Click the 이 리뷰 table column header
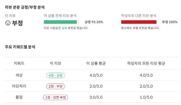The image size is (181, 105). [x=56, y=63]
